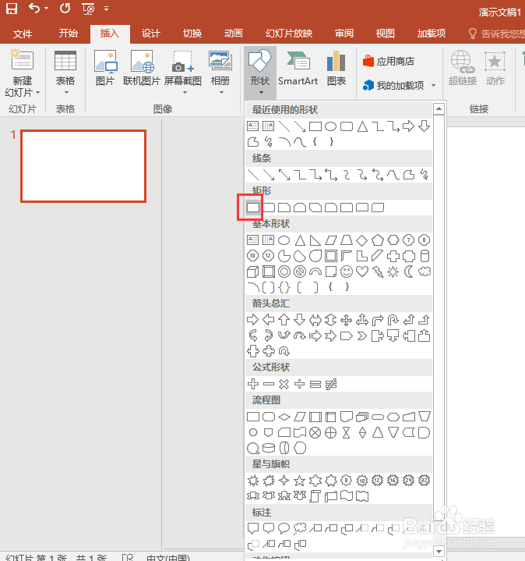Start slideshow from beginning icon in title bar
525x561 pixels.
point(88,9)
